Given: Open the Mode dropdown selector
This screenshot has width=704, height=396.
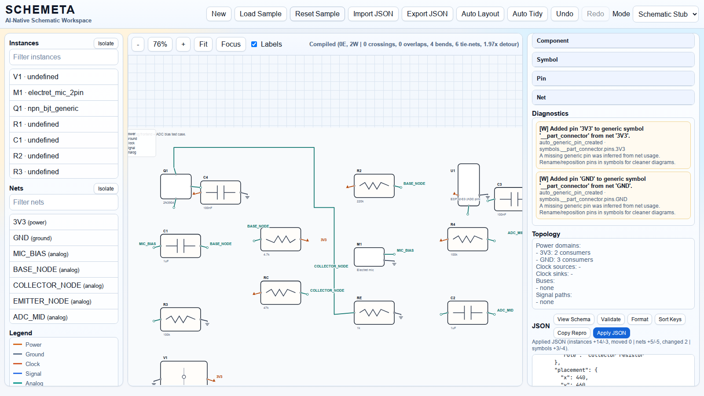Looking at the screenshot, I should pyautogui.click(x=665, y=14).
